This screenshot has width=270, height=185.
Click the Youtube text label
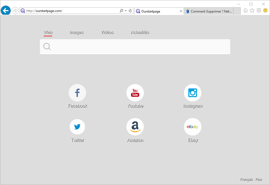[135, 106]
